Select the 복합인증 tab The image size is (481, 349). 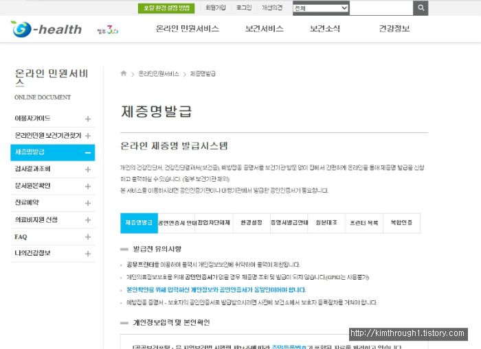pos(401,223)
